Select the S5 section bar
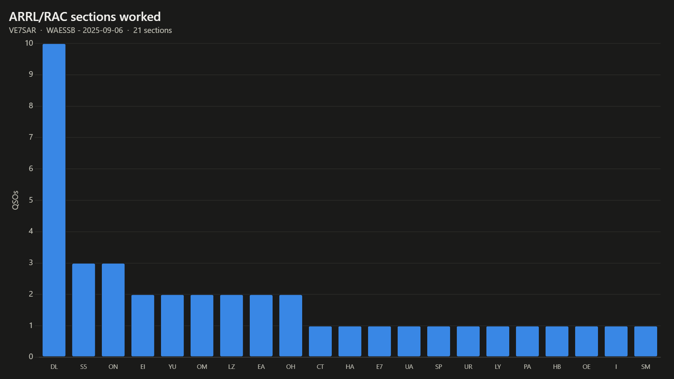The width and height of the screenshot is (674, 379). [x=84, y=310]
